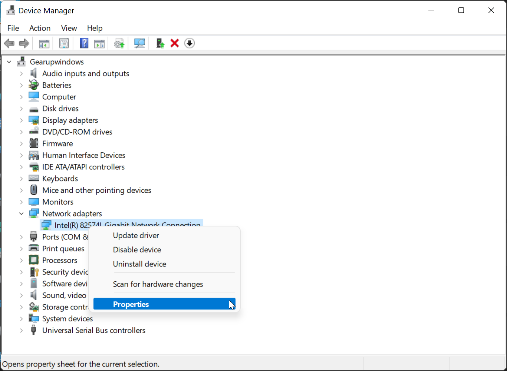Select the Print queues label
507x371 pixels.
pyautogui.click(x=63, y=249)
